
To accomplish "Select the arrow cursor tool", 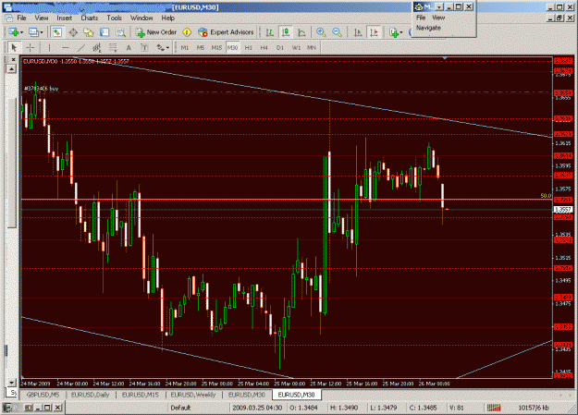I will 14,48.
